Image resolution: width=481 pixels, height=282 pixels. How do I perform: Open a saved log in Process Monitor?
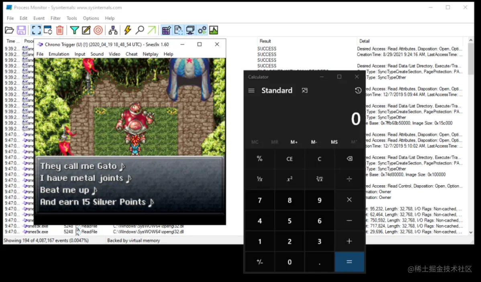coord(9,30)
